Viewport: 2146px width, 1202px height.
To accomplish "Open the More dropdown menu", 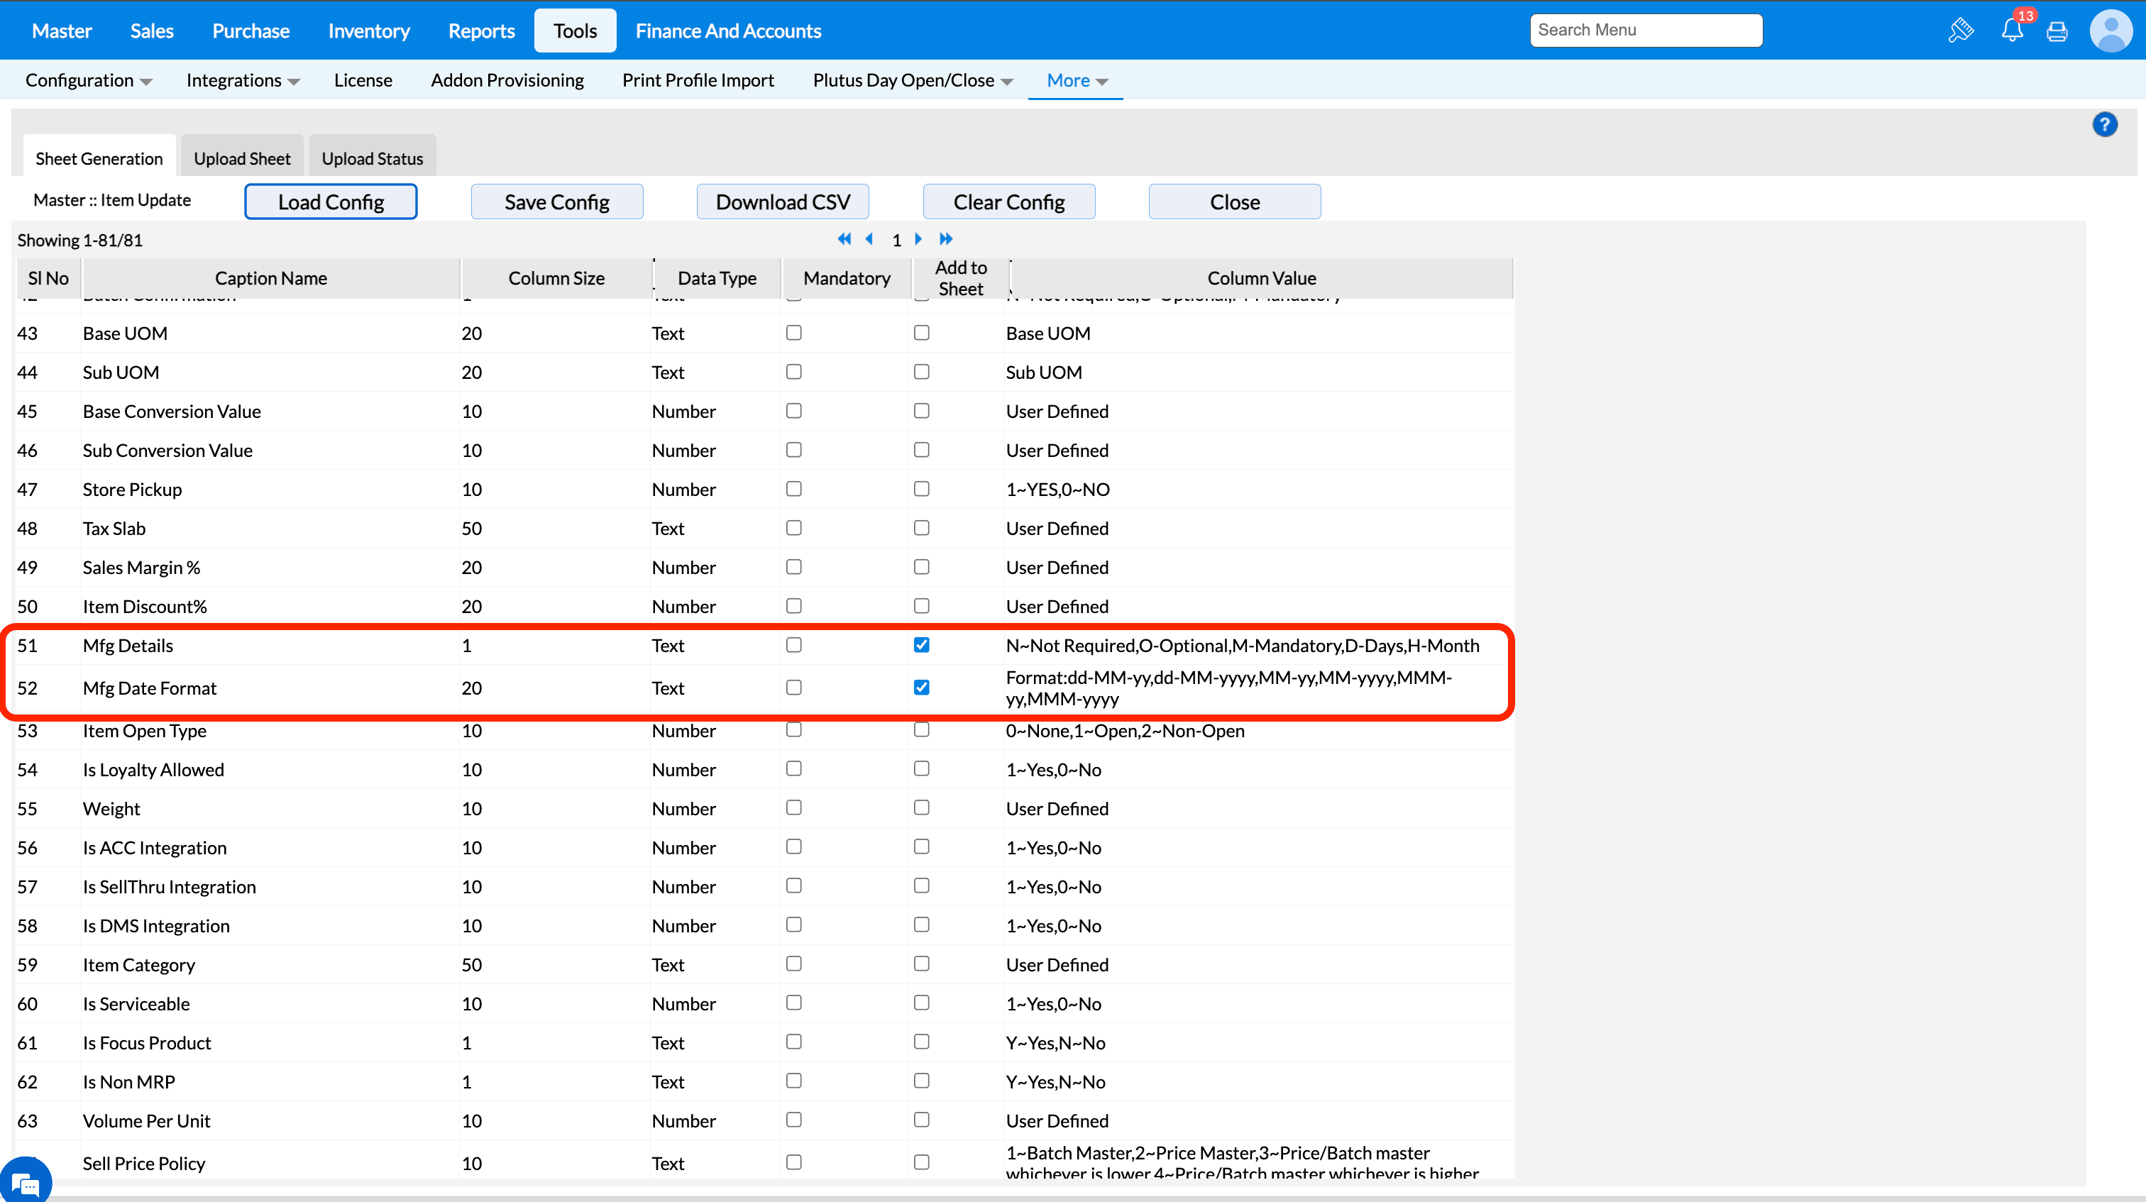I will pyautogui.click(x=1077, y=81).
